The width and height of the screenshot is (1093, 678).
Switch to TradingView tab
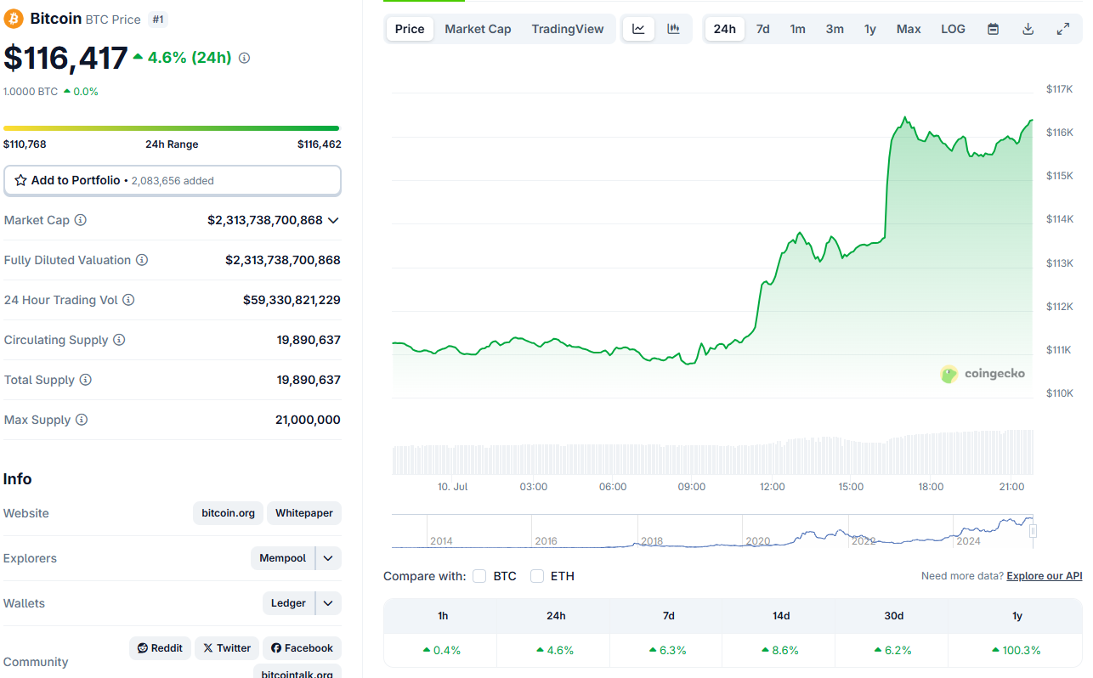568,29
